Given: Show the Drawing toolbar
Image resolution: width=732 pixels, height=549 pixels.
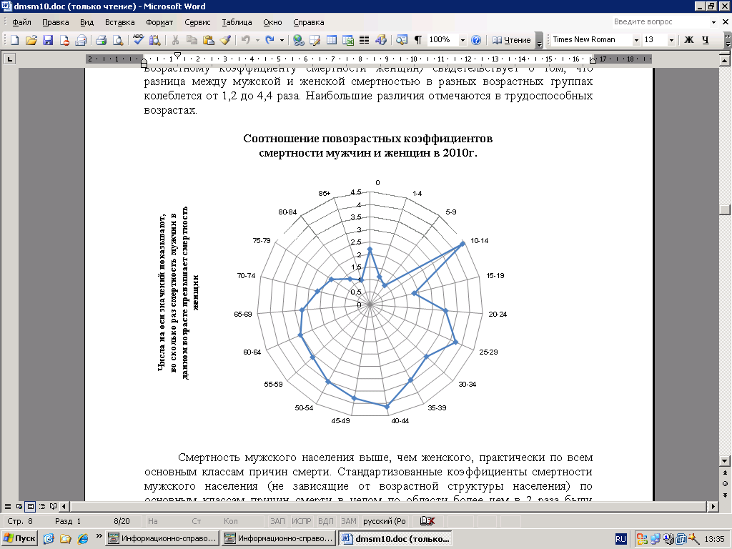Looking at the screenshot, I should [380, 40].
